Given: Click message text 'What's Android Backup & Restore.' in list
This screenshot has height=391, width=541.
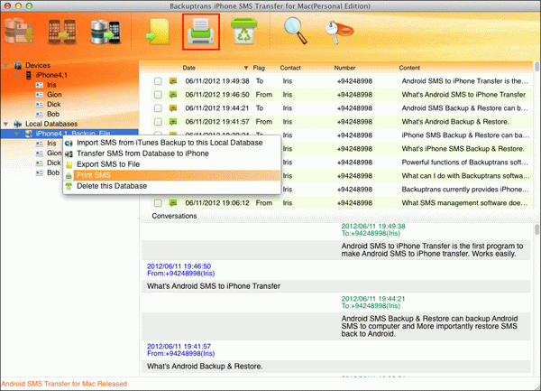Looking at the screenshot, I should [455, 122].
